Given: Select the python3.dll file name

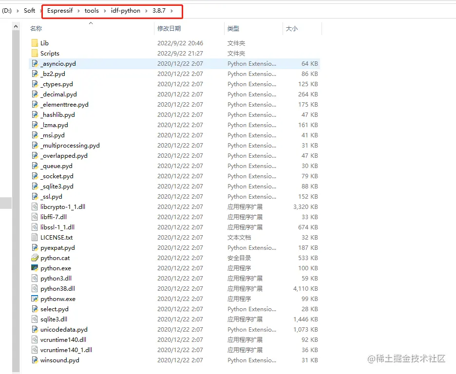Looking at the screenshot, I should (56, 279).
